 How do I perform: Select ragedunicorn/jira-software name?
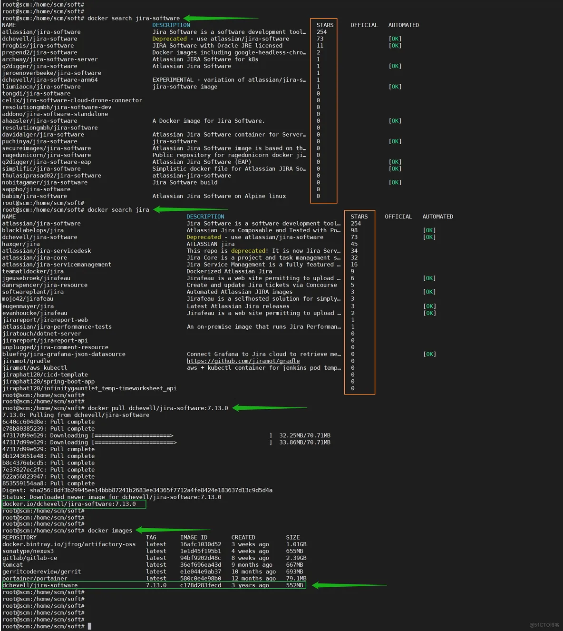(47, 155)
